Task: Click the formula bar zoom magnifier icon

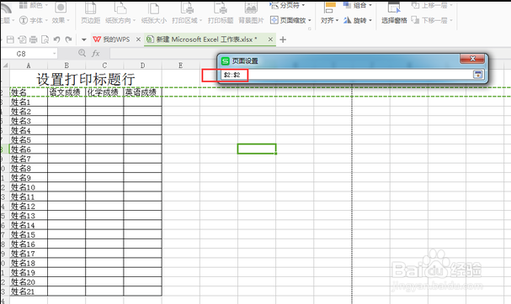Action: [83, 53]
